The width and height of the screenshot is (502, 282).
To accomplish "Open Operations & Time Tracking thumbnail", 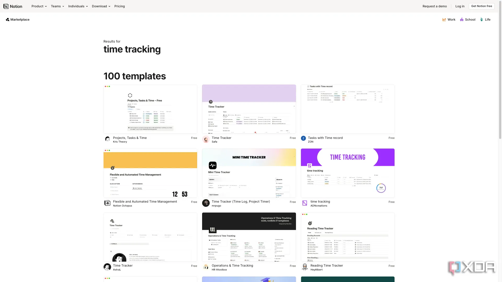I will [249, 237].
